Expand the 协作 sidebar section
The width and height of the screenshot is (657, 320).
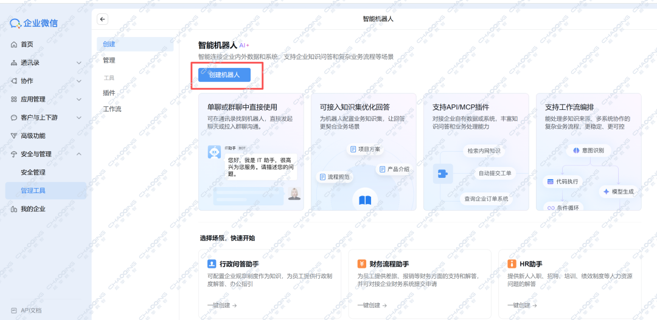pos(78,81)
